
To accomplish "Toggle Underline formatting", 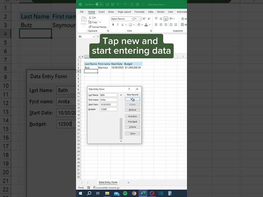I will pos(122,25).
